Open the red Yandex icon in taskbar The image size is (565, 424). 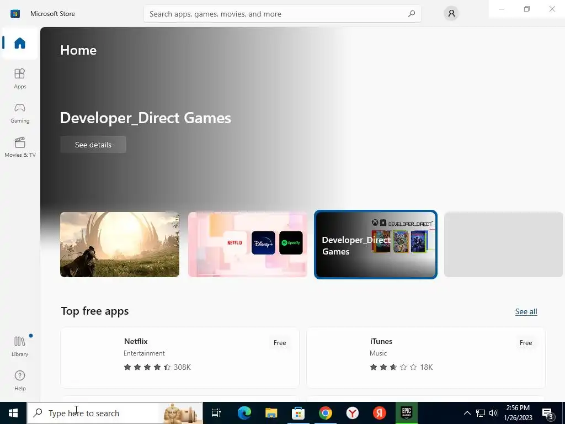(379, 413)
